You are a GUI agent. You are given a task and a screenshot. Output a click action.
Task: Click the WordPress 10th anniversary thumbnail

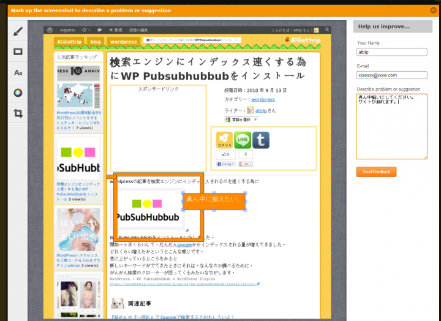pyautogui.click(x=78, y=86)
